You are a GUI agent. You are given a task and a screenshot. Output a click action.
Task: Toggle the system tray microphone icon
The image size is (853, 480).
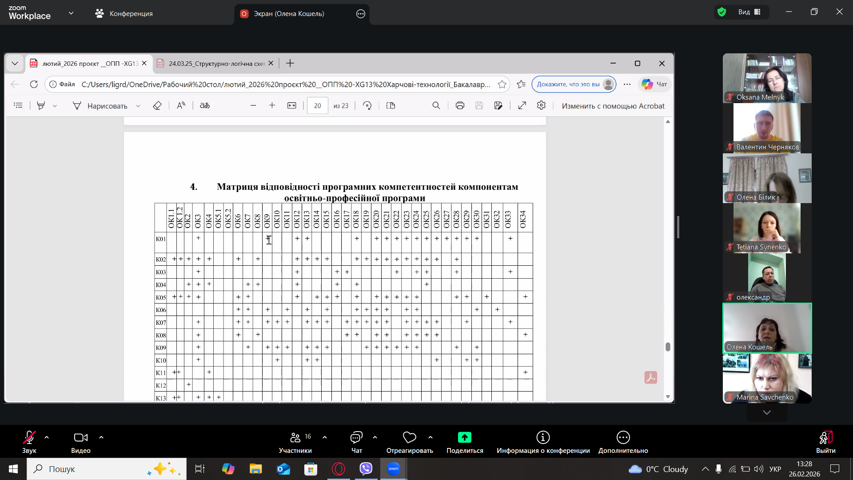[x=718, y=469]
